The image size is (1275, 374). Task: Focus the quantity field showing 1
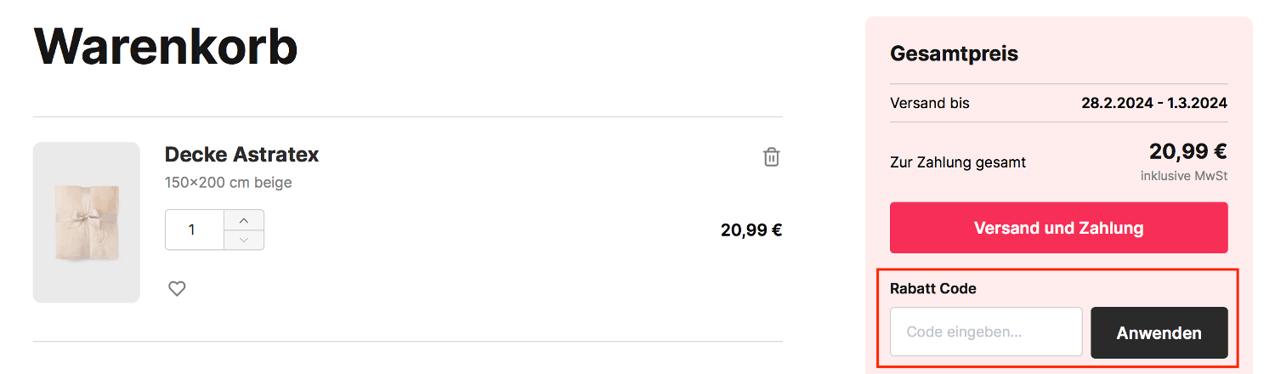click(x=195, y=229)
